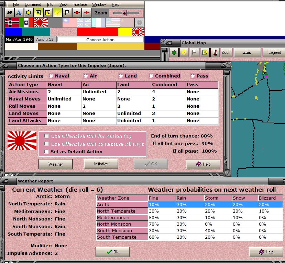Select the Combined action radio button
The image size is (285, 263).
[x=151, y=76]
